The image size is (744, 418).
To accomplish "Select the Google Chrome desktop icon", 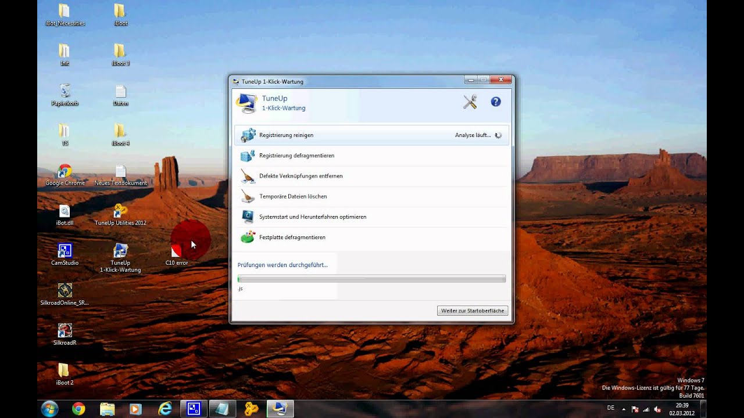I will tap(65, 175).
